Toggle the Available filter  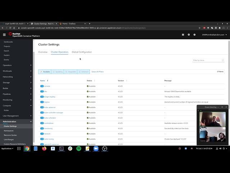[x=45, y=72]
